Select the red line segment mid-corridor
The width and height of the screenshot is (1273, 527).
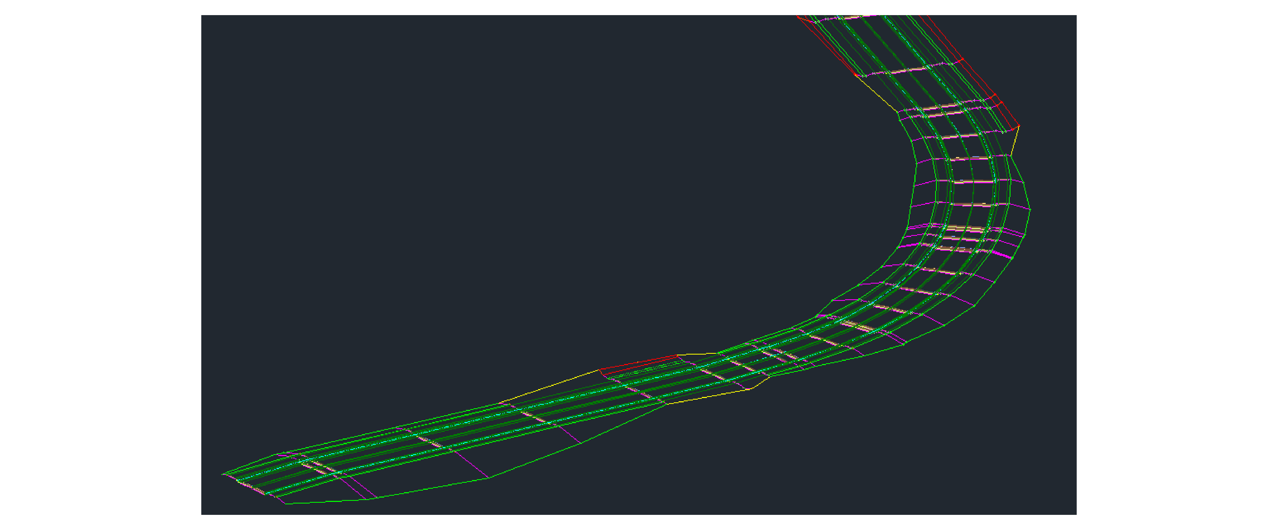638,362
